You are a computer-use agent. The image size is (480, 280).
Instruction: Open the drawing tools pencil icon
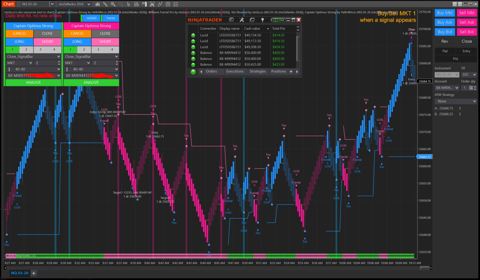pos(105,4)
